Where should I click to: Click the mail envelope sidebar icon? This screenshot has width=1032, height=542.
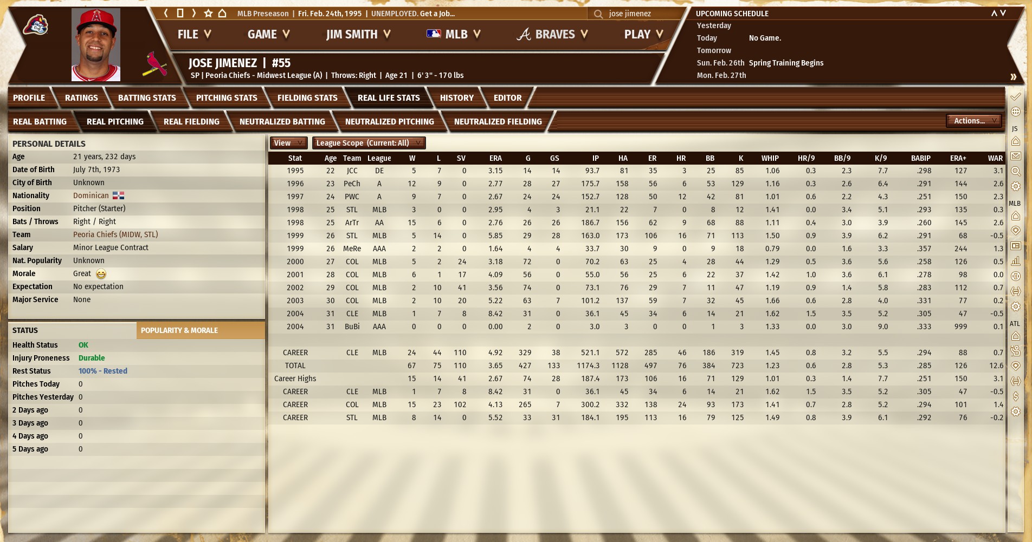tap(1016, 156)
